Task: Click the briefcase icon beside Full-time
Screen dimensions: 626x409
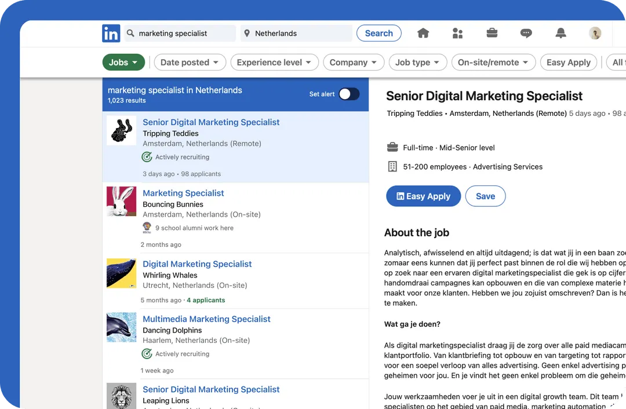Action: [x=392, y=147]
